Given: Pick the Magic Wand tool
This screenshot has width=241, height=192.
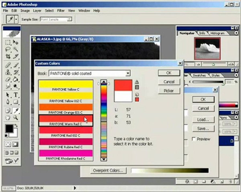Looking at the screenshot, I should (x=16, y=49).
